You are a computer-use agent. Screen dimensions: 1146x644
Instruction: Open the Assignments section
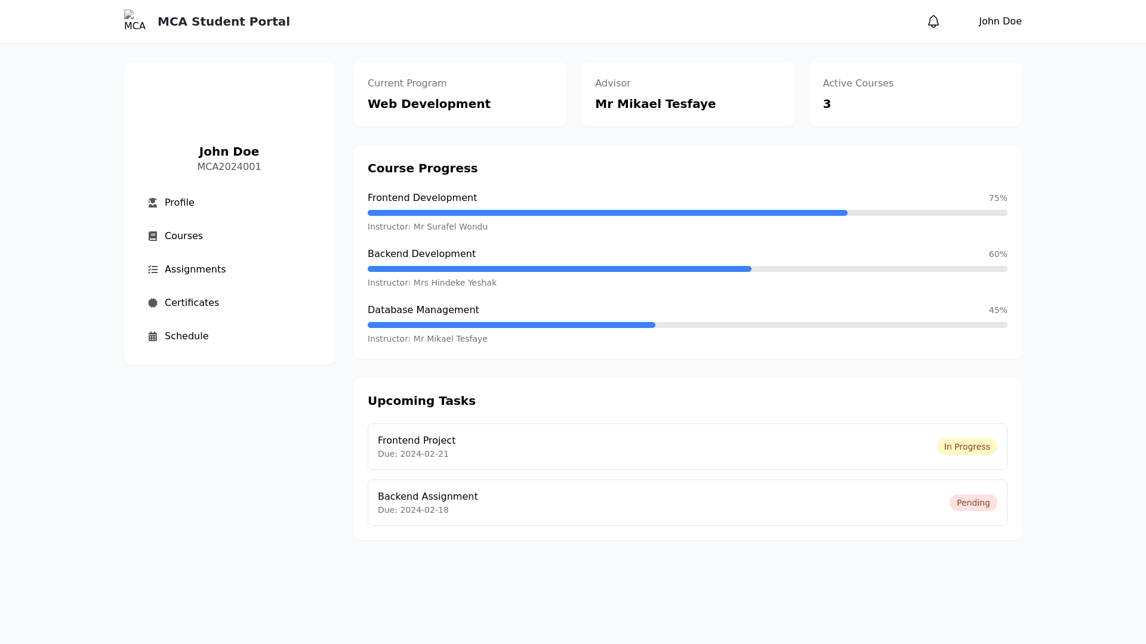[x=195, y=270]
